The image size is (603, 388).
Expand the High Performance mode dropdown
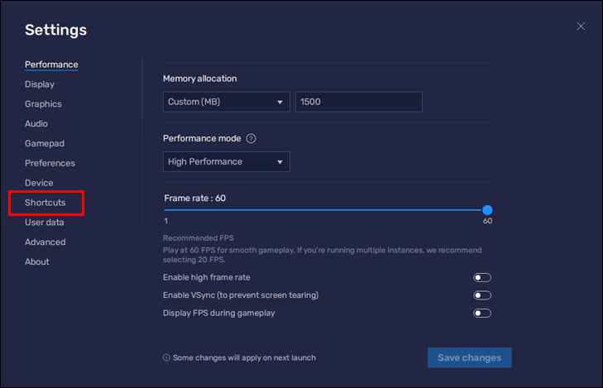(226, 162)
